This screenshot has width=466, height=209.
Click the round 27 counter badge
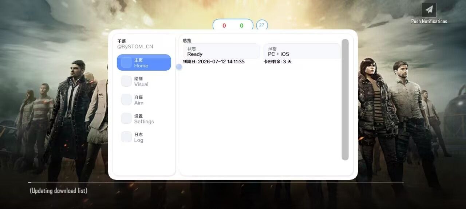pyautogui.click(x=262, y=25)
